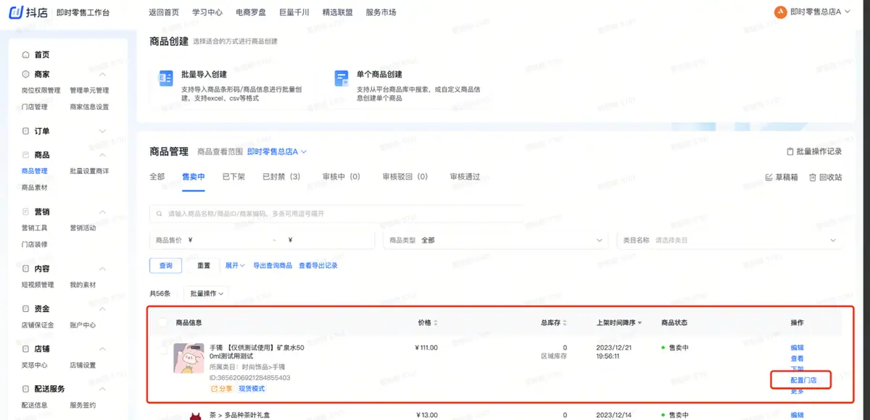Collapse the 营销 sidebar section
Image resolution: width=870 pixels, height=420 pixels.
102,212
